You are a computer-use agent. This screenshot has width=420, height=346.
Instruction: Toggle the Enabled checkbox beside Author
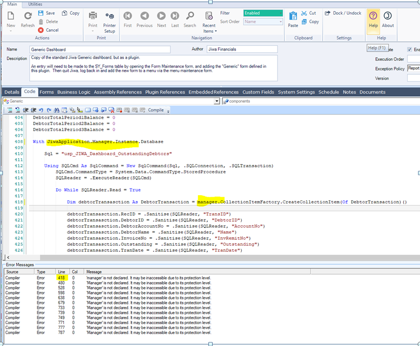[x=410, y=49]
